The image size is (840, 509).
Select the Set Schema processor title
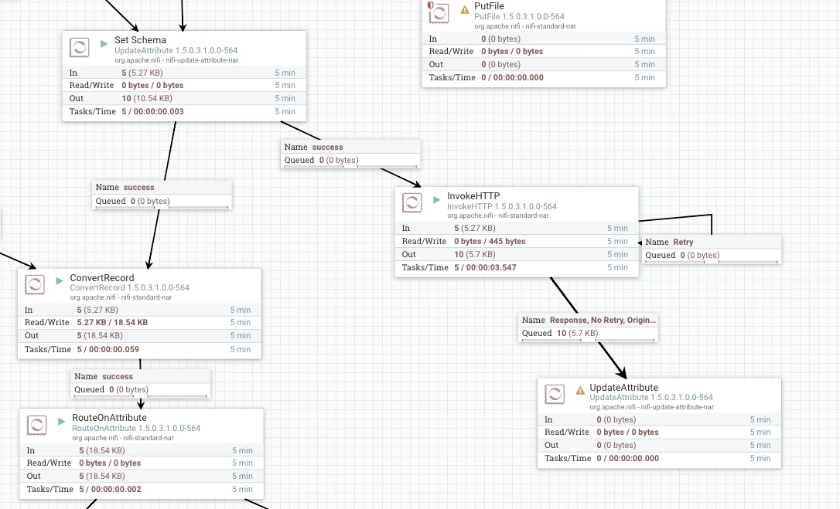coord(140,40)
